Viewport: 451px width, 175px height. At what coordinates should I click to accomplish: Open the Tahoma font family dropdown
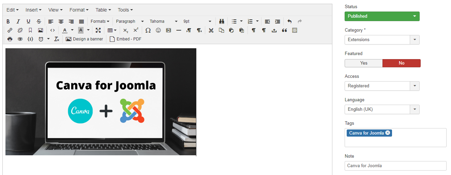coord(163,21)
